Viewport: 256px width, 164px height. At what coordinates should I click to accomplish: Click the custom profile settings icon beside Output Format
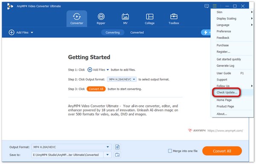click(x=117, y=147)
